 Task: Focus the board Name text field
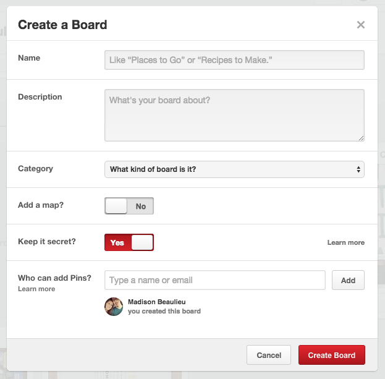[x=234, y=60]
